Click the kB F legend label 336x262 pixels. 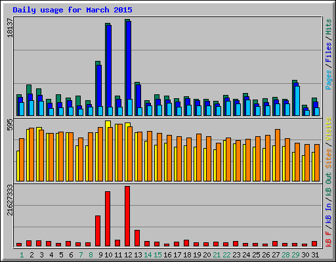tap(328, 238)
